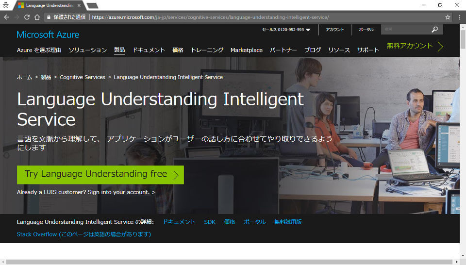Click the 無料アカウント link
This screenshot has height=265, width=466.
[410, 46]
